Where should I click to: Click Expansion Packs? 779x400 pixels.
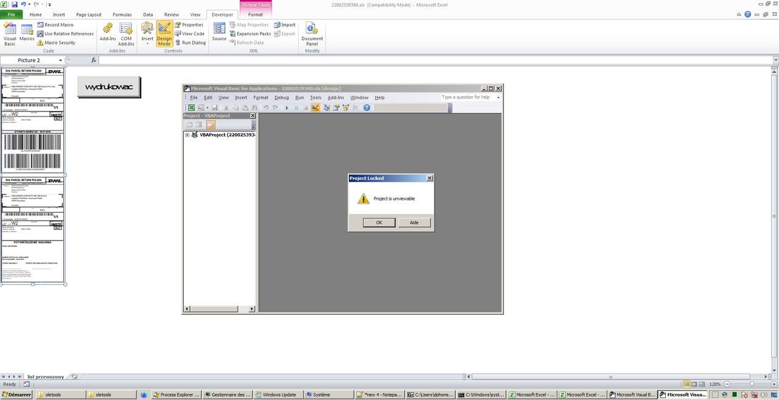(x=250, y=33)
